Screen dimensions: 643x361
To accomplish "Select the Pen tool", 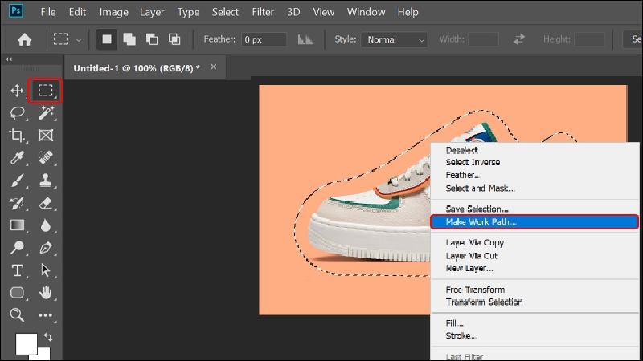I will pos(46,248).
